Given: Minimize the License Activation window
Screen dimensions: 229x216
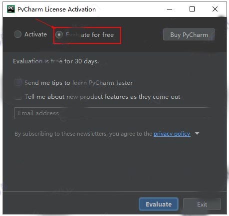Looking at the screenshot, I should pos(170,9).
